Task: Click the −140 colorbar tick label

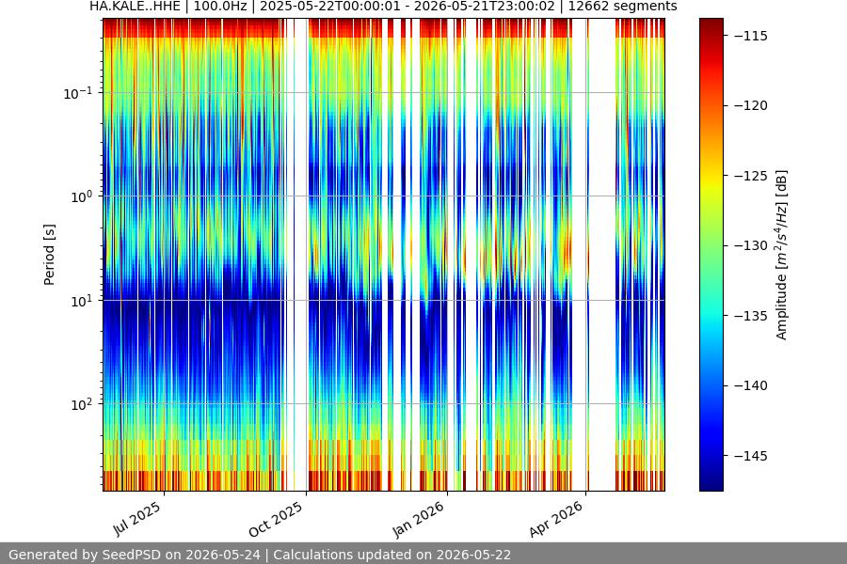Action: point(751,385)
